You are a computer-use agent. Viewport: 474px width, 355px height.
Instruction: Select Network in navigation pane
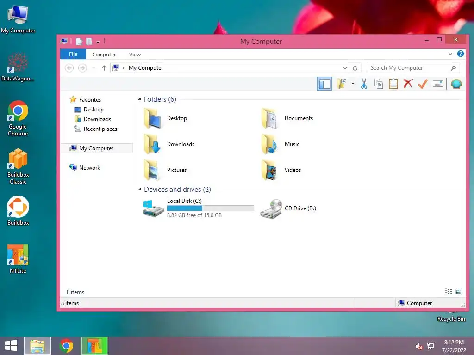tap(89, 167)
